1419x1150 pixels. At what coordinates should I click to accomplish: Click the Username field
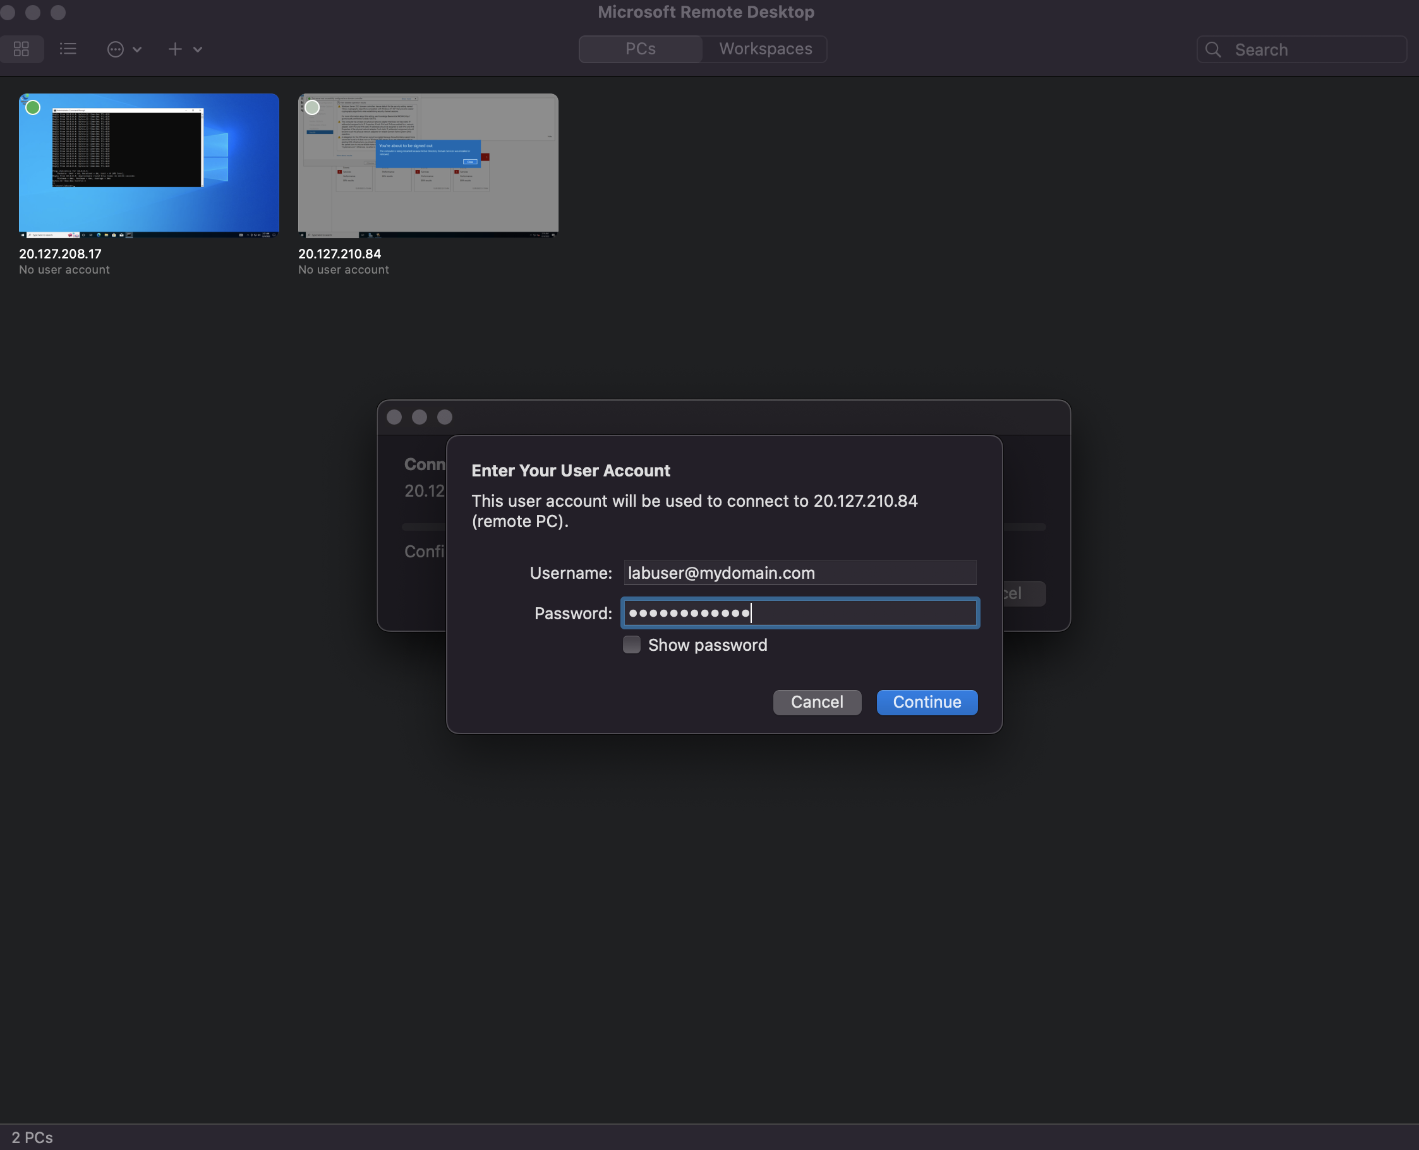click(800, 572)
